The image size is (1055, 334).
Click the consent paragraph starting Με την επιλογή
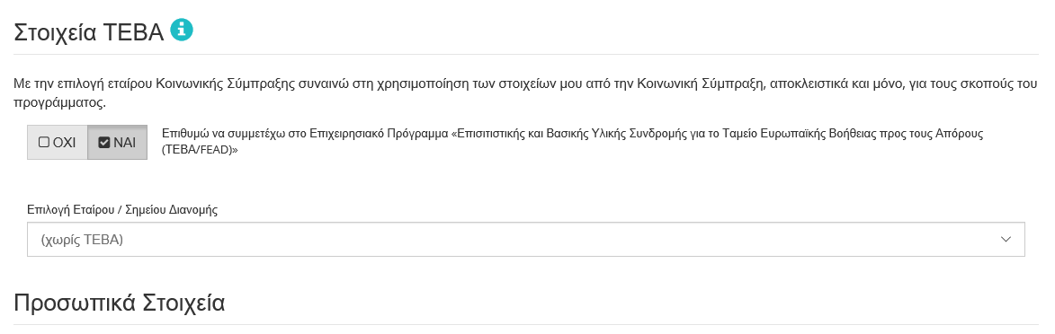[x=526, y=94]
